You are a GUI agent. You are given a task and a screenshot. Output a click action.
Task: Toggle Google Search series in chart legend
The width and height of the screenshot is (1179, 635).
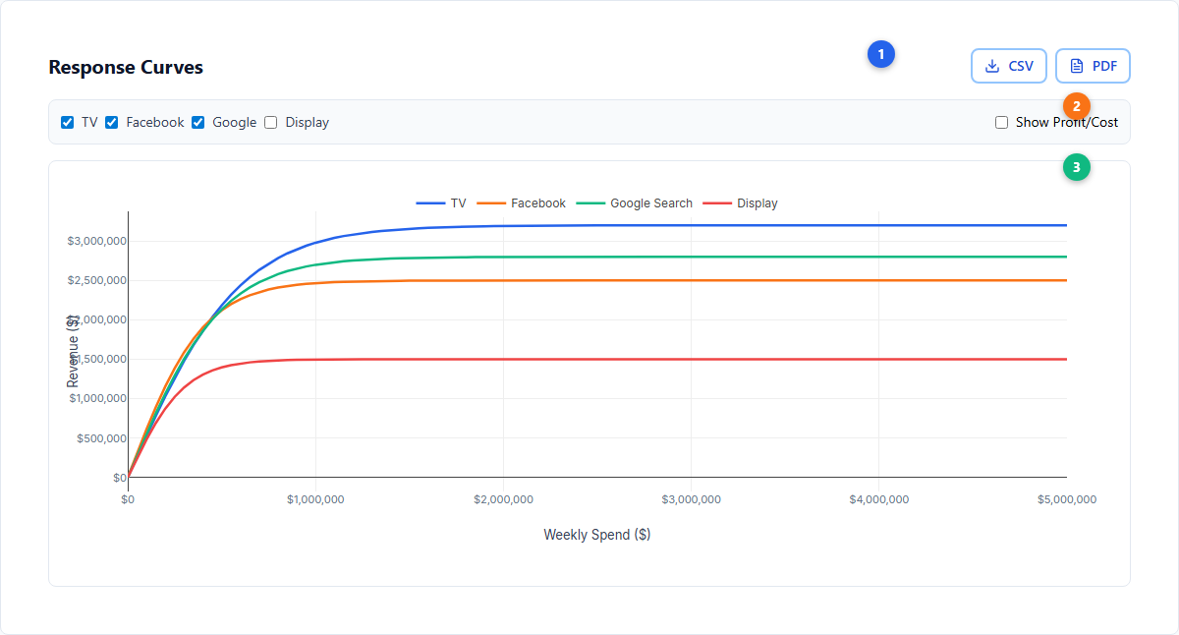(634, 203)
